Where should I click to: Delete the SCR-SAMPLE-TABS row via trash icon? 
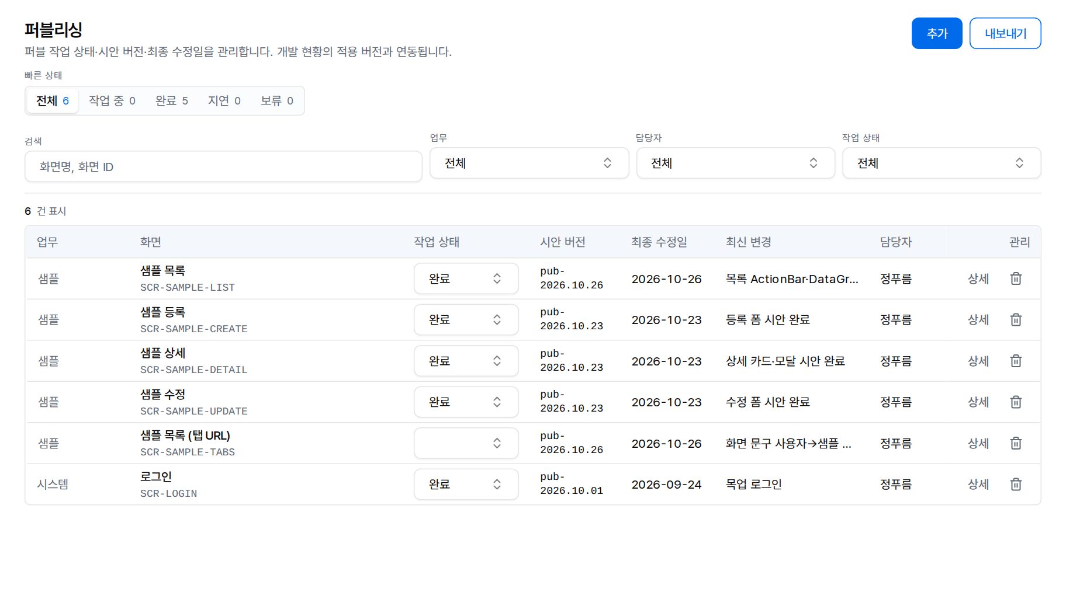tap(1016, 443)
